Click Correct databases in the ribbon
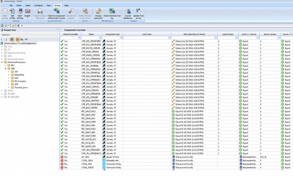The height and width of the screenshot is (176, 293). click(128, 12)
